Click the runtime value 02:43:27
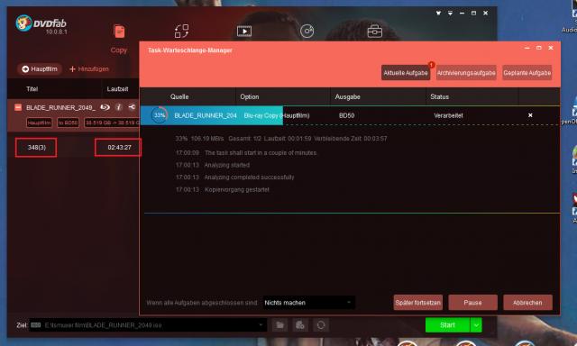This screenshot has width=577, height=346. (118, 148)
